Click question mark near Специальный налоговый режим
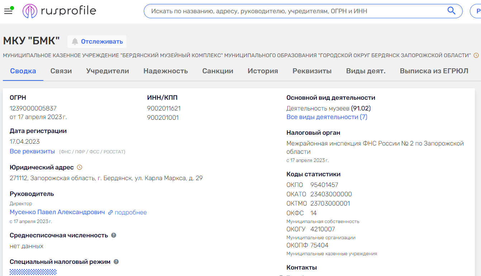Screen dimensions: 481x276 (115, 261)
